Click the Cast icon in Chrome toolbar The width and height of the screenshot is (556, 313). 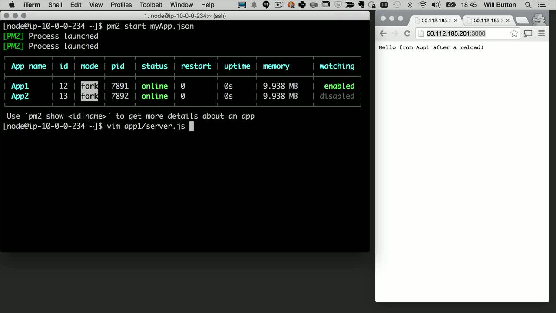528,33
